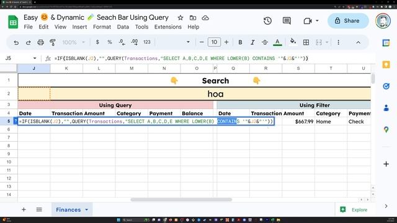Open the Finances tab dropdown arrow

click(87, 210)
